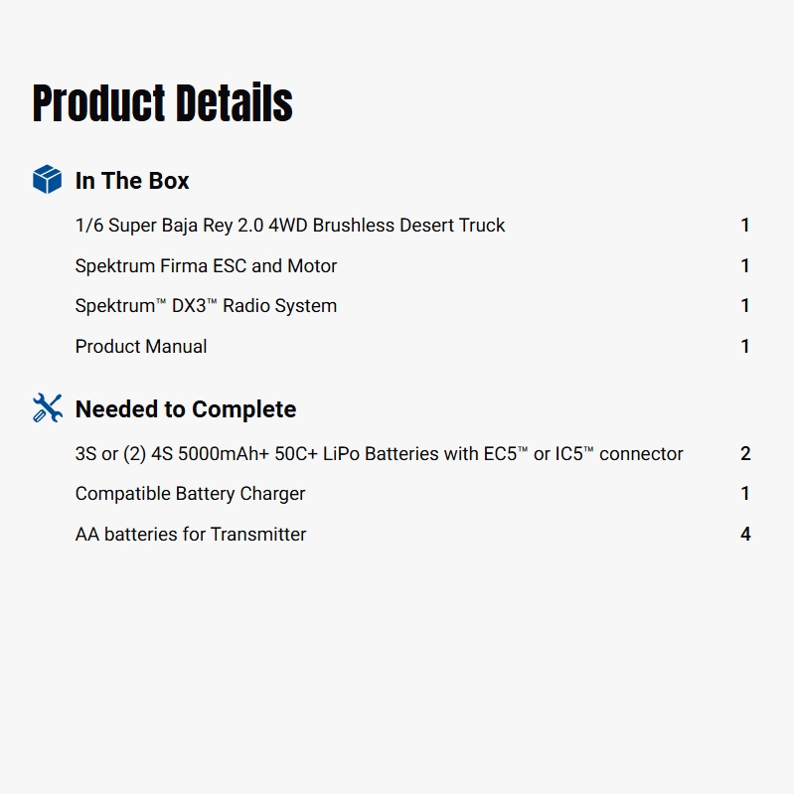Click the wrench and screwdriver tools icon
794x794 pixels.
47,408
